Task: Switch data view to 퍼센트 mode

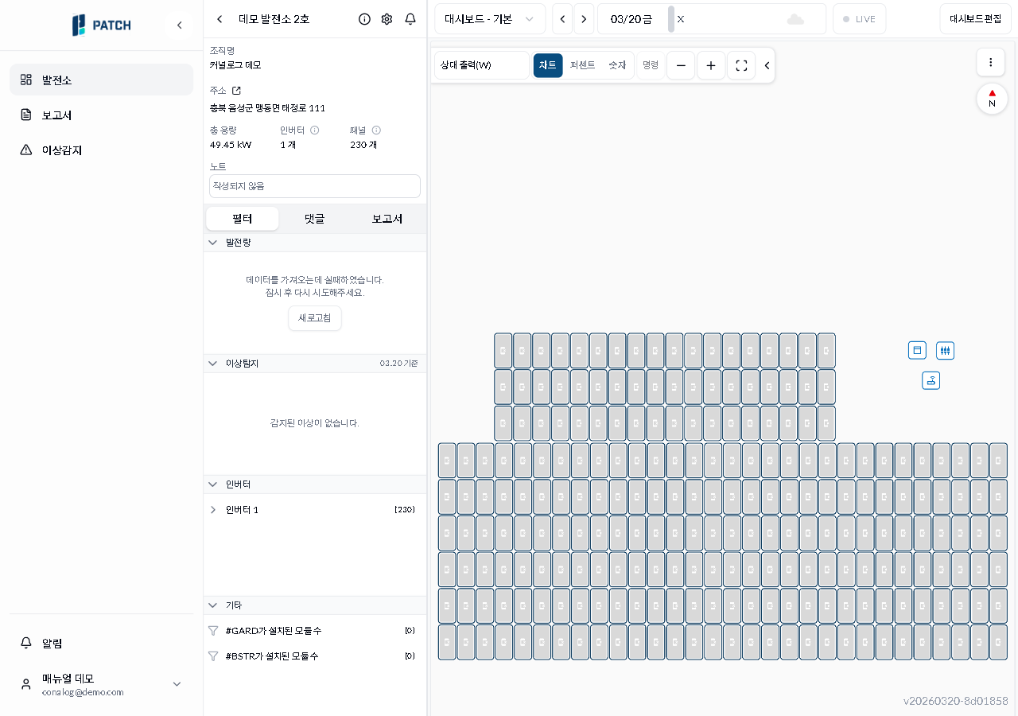Action: [582, 66]
